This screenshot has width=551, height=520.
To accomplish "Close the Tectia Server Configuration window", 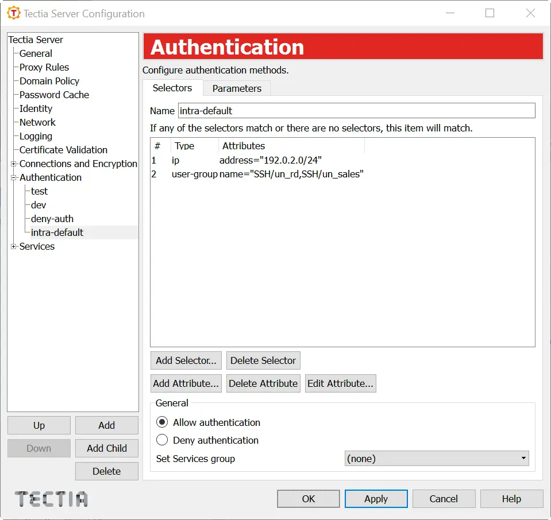I will pos(530,13).
